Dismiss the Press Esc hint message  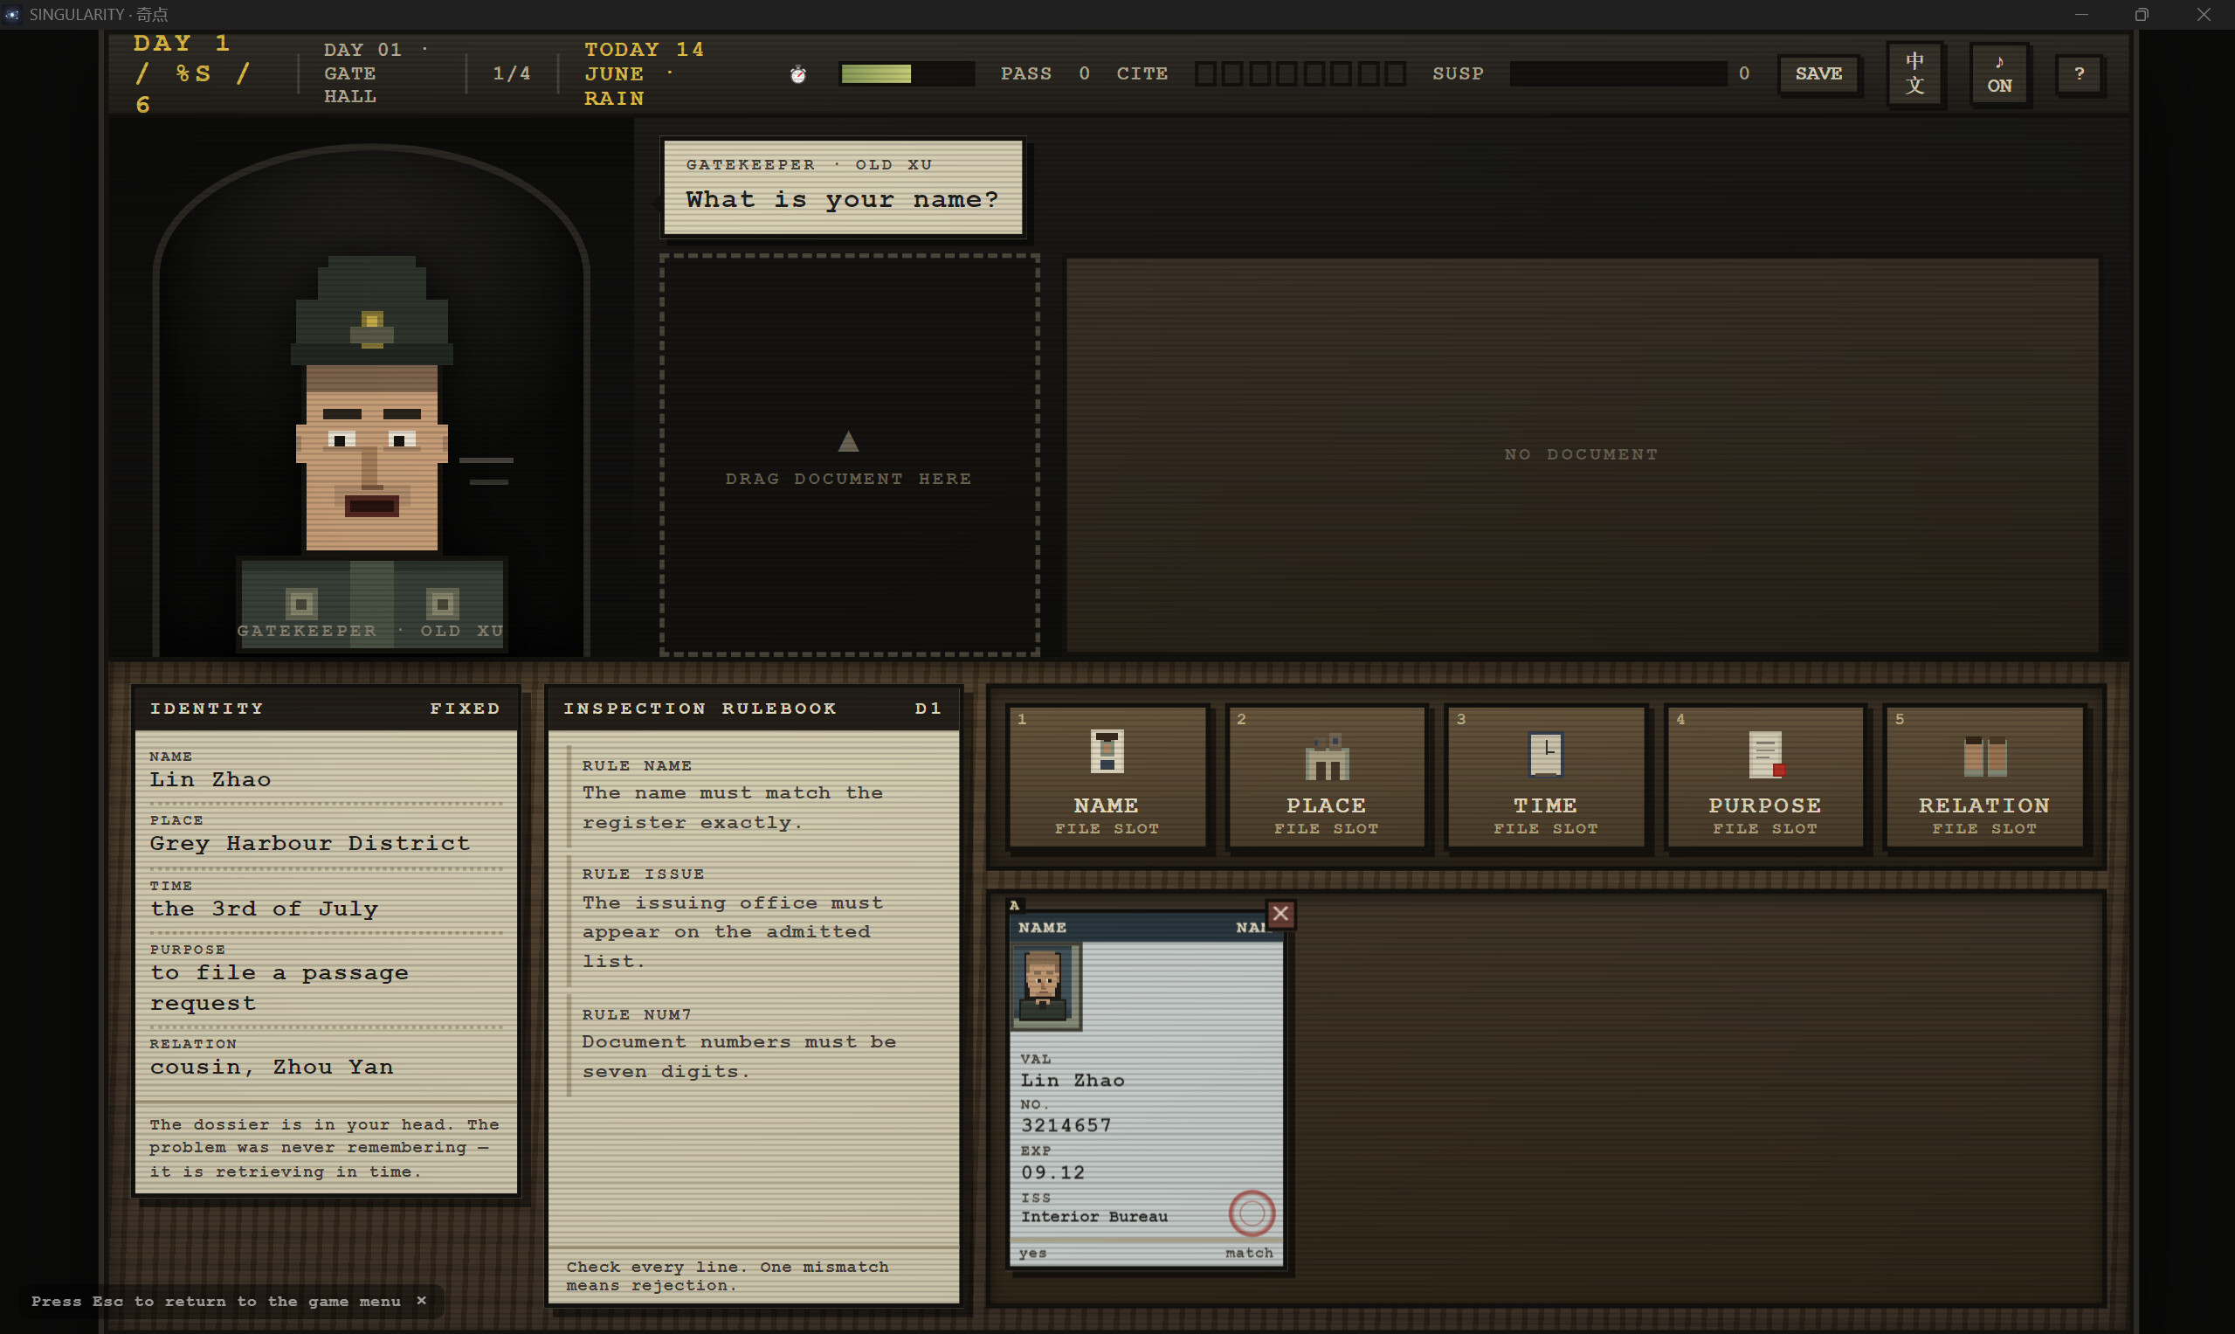(422, 1300)
